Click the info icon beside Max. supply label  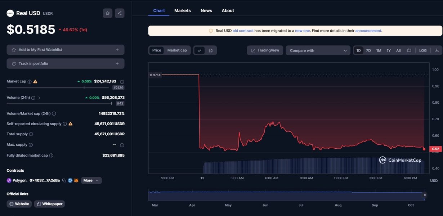(x=31, y=145)
